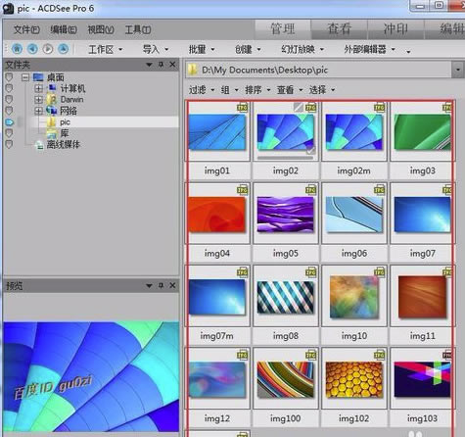The width and height of the screenshot is (465, 437).
Task: Click the 过滤 filter button
Action: pyautogui.click(x=202, y=90)
